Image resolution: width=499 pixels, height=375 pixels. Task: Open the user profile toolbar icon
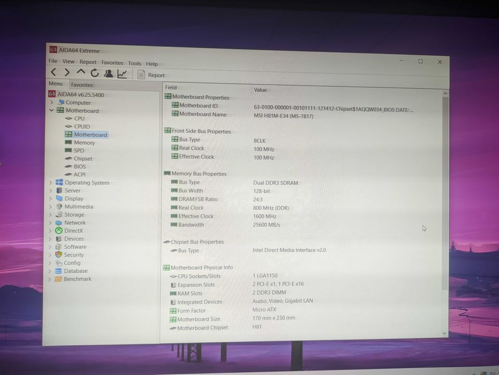click(x=109, y=73)
